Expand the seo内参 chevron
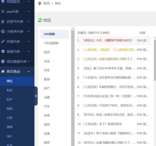 [29, 11]
